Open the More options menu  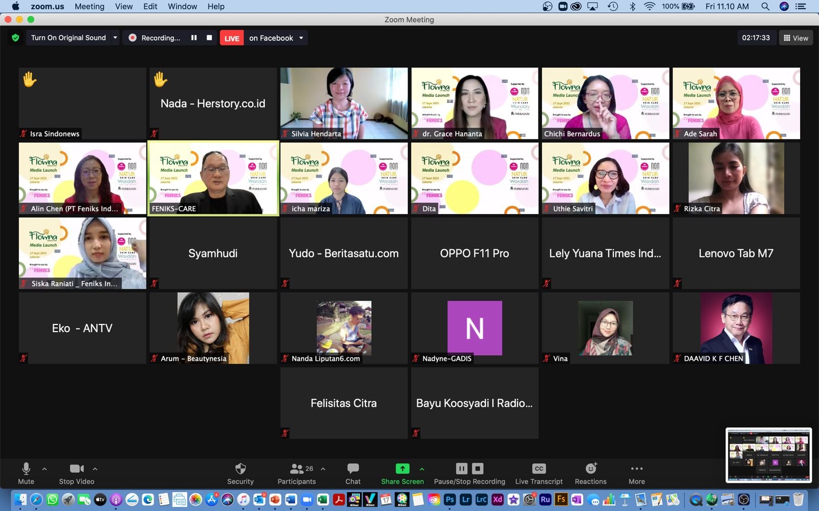(636, 469)
